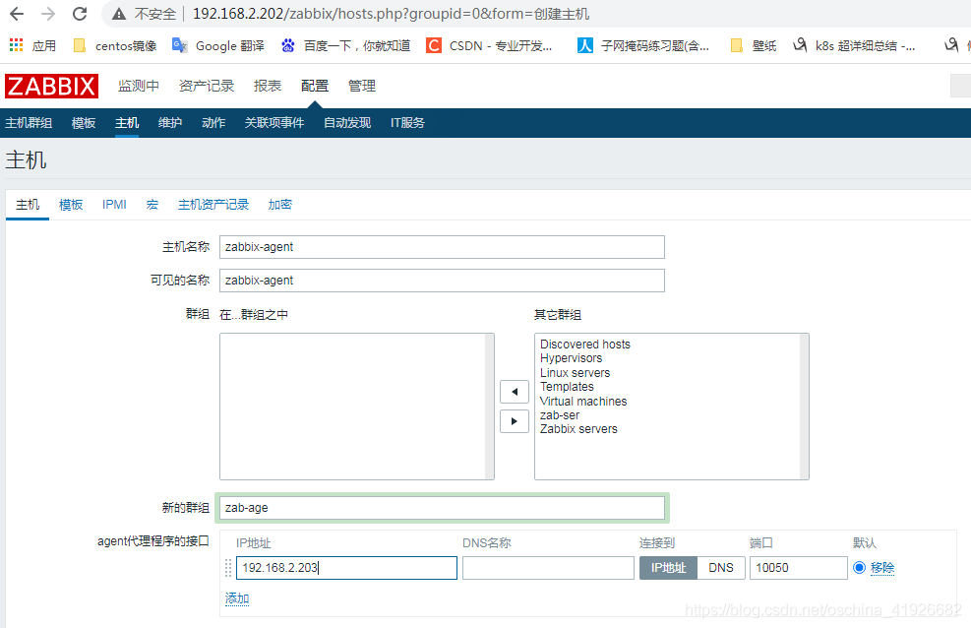The width and height of the screenshot is (971, 628).
Task: Select the 主机 form tab
Action: 28,205
